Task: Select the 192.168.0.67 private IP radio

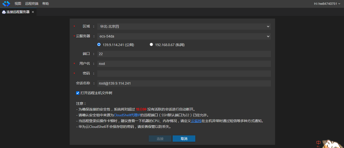Action: click(151, 45)
